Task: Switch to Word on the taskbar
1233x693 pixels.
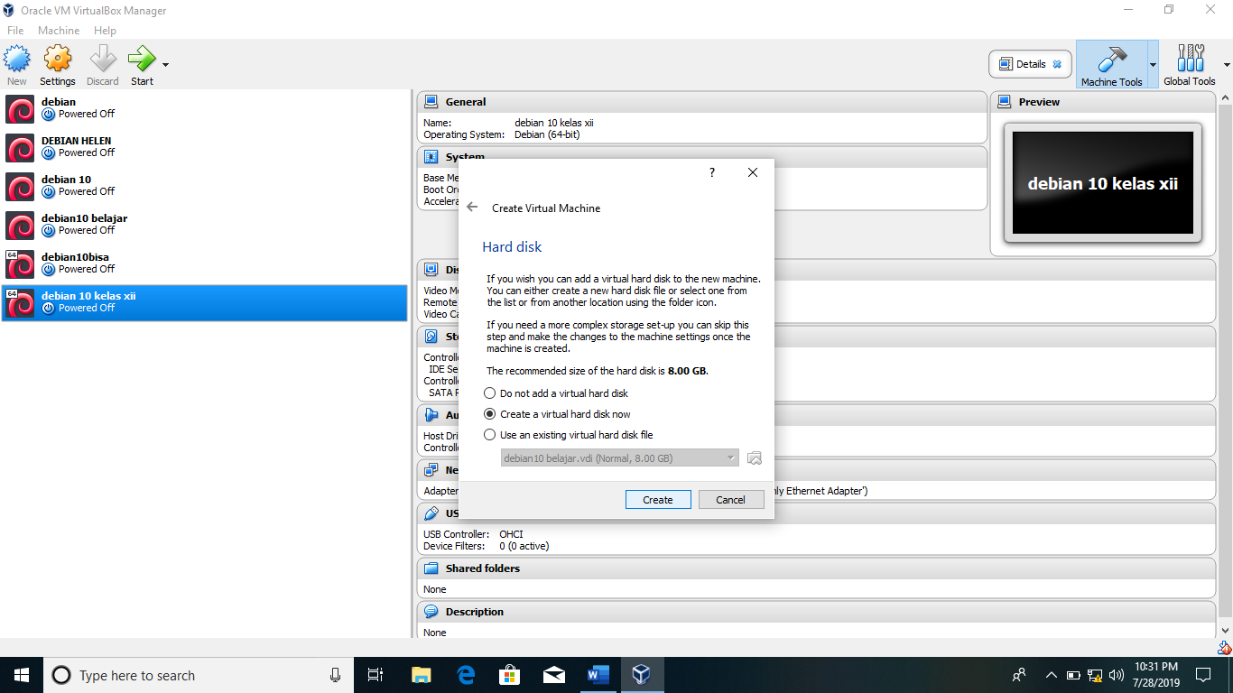Action: coord(598,675)
